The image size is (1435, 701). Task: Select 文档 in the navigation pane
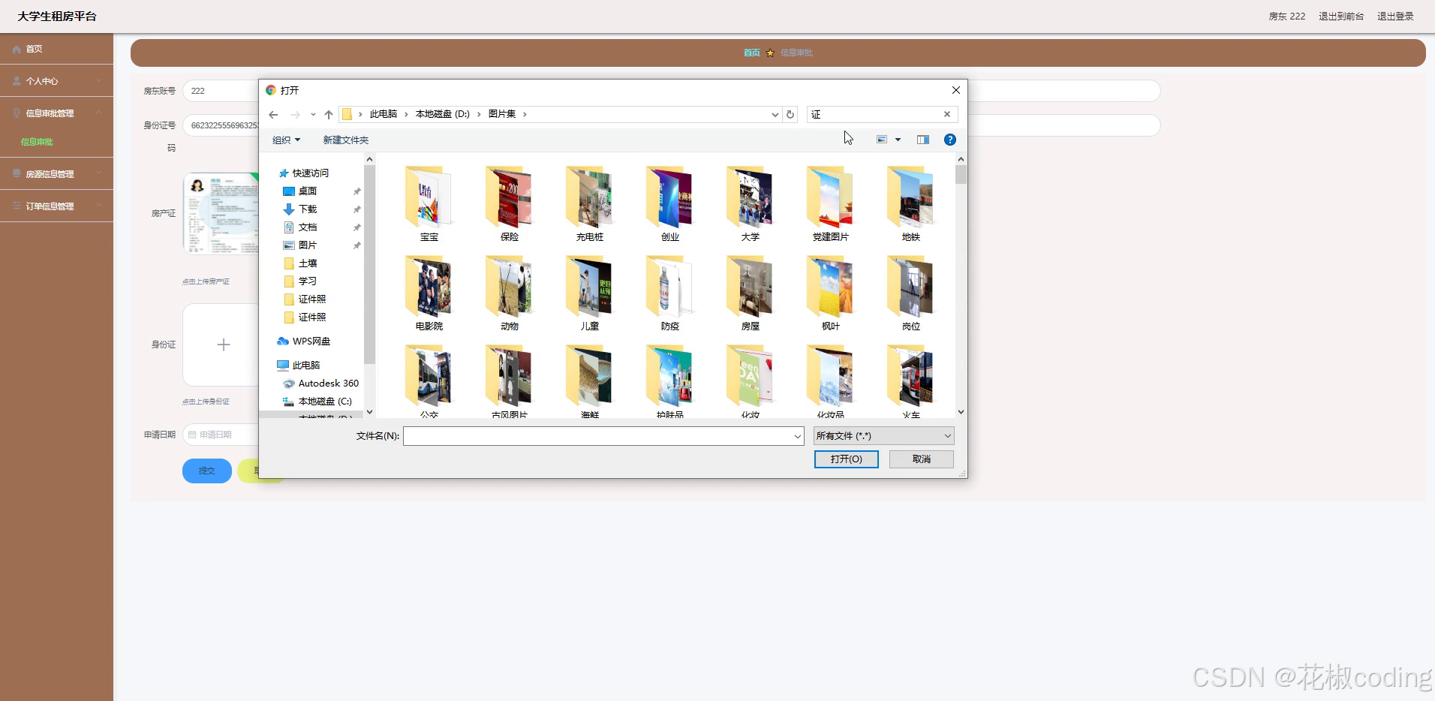click(308, 227)
